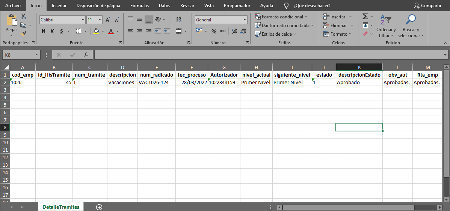The width and height of the screenshot is (450, 211).
Task: Click ¿Qué desea hacer? search box
Action: click(x=312, y=6)
